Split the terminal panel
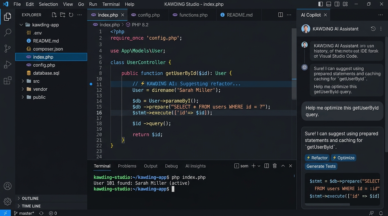This screenshot has height=216, width=388. tap(266, 166)
